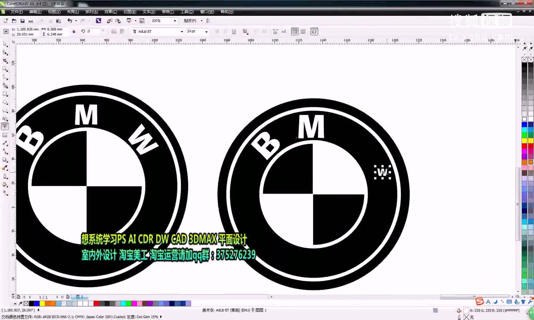Image resolution: width=534 pixels, height=320 pixels.
Task: Click the Open file icon
Action: click(x=14, y=21)
